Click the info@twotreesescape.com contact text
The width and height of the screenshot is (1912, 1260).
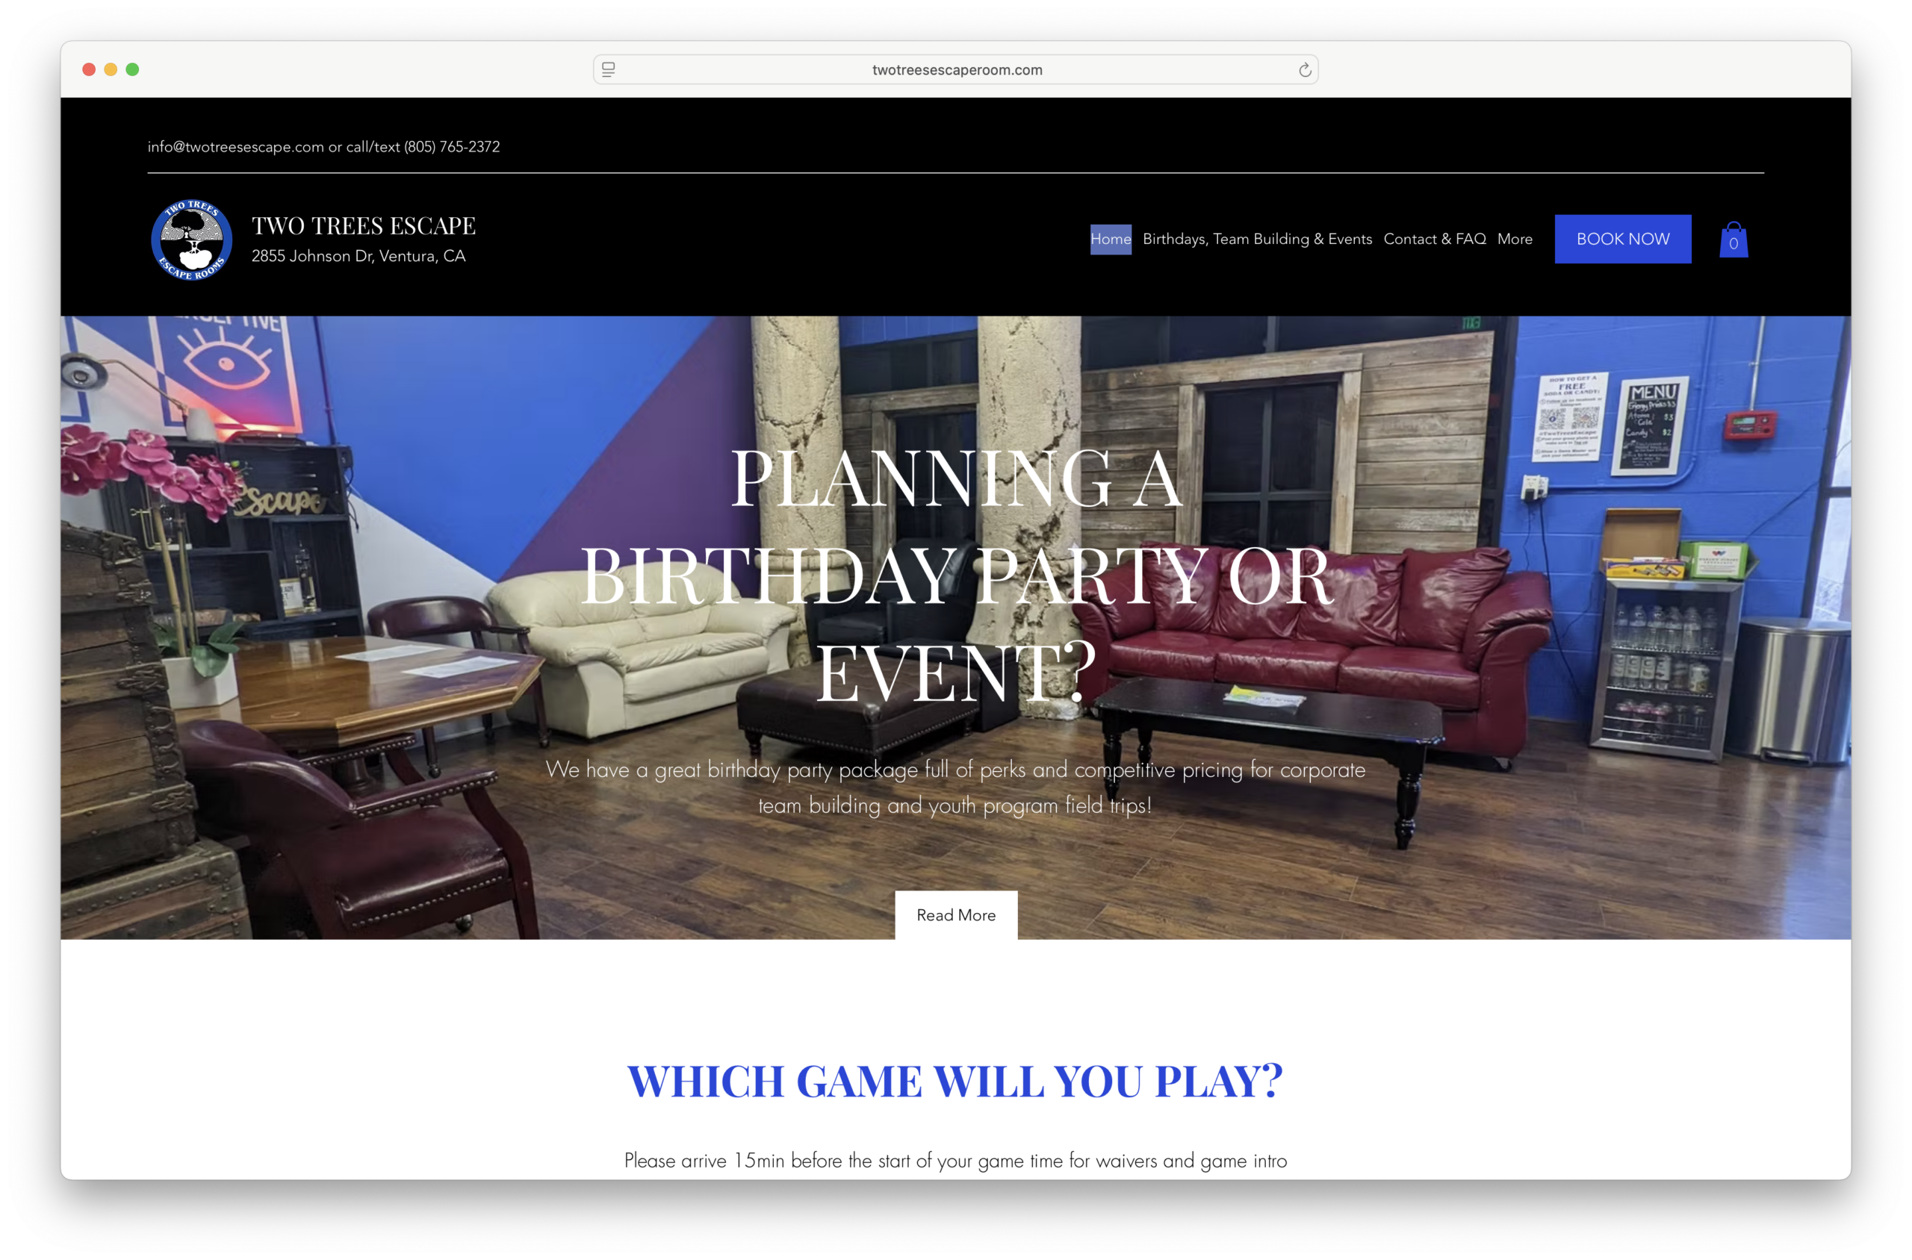point(235,147)
